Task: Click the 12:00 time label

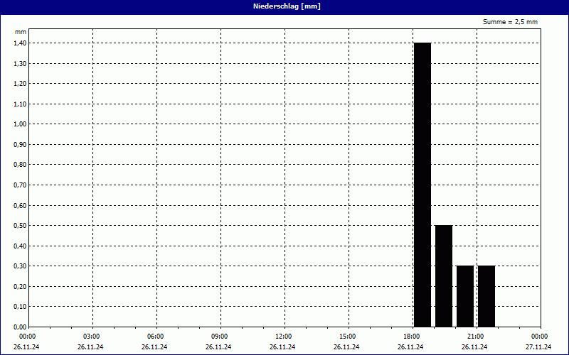Action: pyautogui.click(x=283, y=337)
